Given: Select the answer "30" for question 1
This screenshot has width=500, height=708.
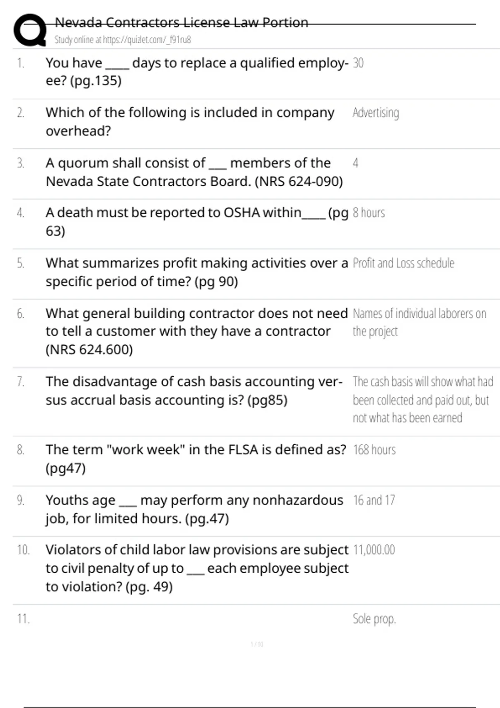Looking at the screenshot, I should click(x=358, y=63).
